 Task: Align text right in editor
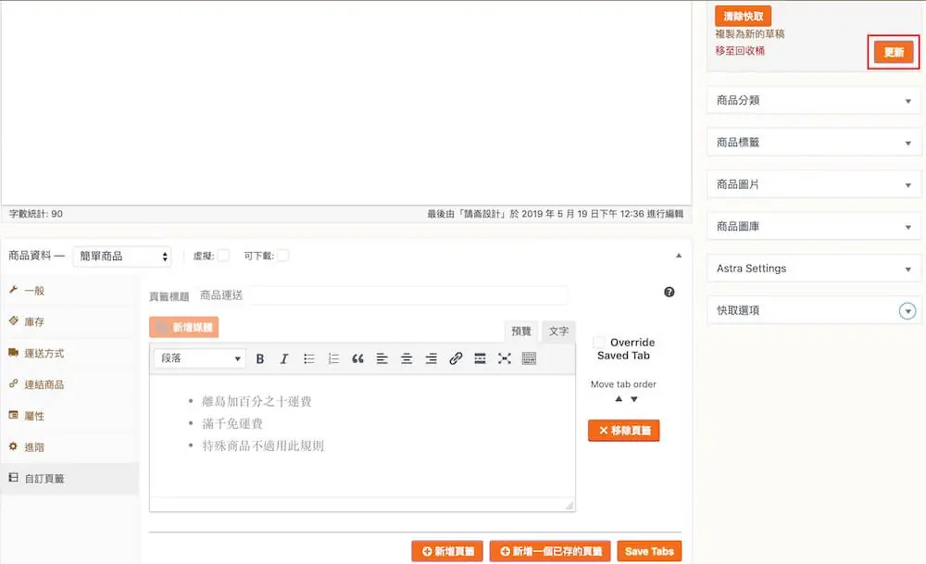point(432,358)
